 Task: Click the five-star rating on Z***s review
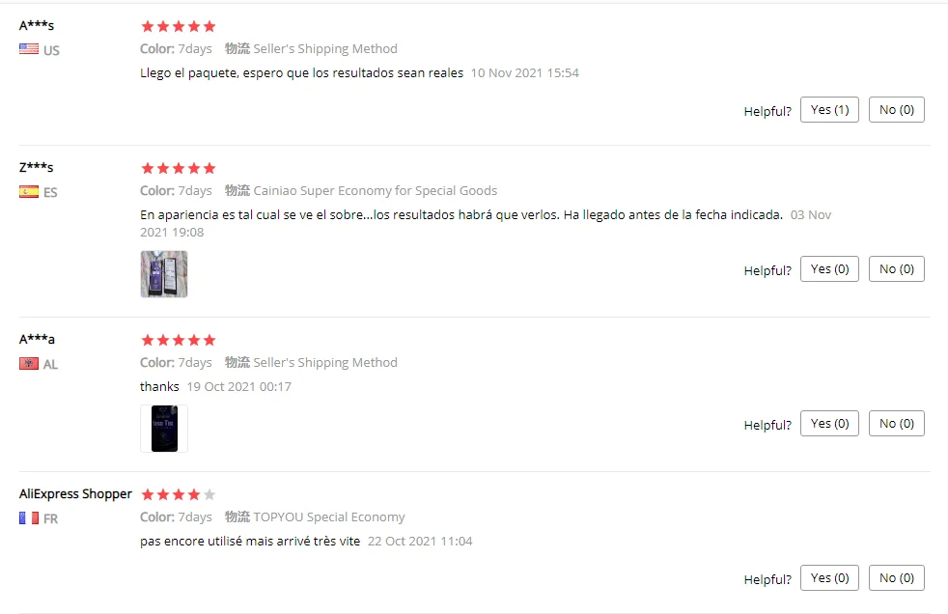click(x=178, y=168)
